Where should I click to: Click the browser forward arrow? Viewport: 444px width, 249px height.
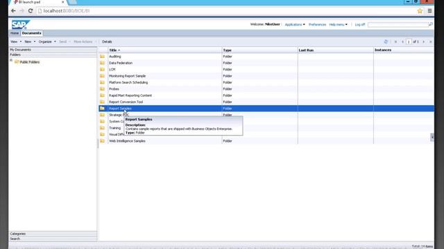22,11
